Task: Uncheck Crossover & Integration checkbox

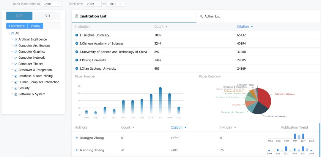Action: [16, 70]
